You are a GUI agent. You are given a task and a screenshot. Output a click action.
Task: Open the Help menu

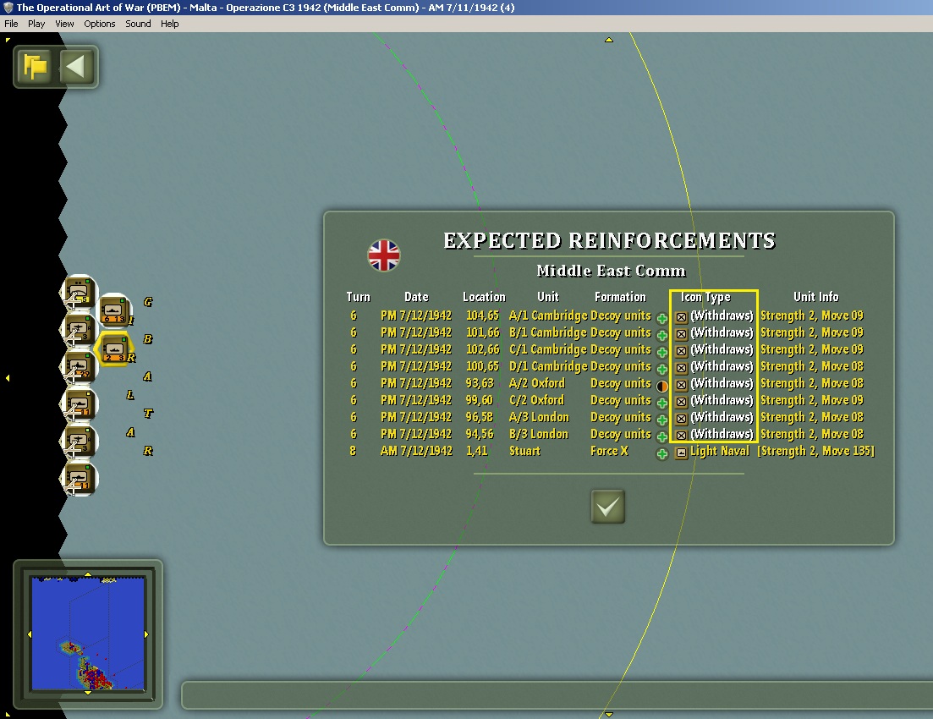(x=169, y=24)
